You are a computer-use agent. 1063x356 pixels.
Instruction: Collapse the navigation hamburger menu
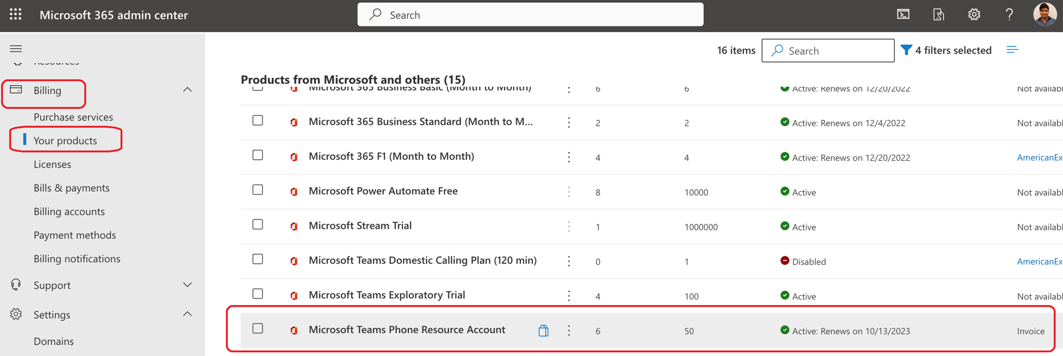point(16,49)
